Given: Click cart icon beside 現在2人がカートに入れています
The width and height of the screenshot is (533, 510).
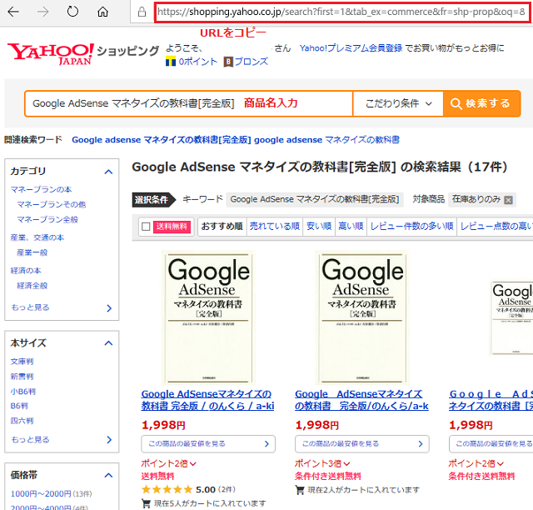Looking at the screenshot, I should 300,490.
